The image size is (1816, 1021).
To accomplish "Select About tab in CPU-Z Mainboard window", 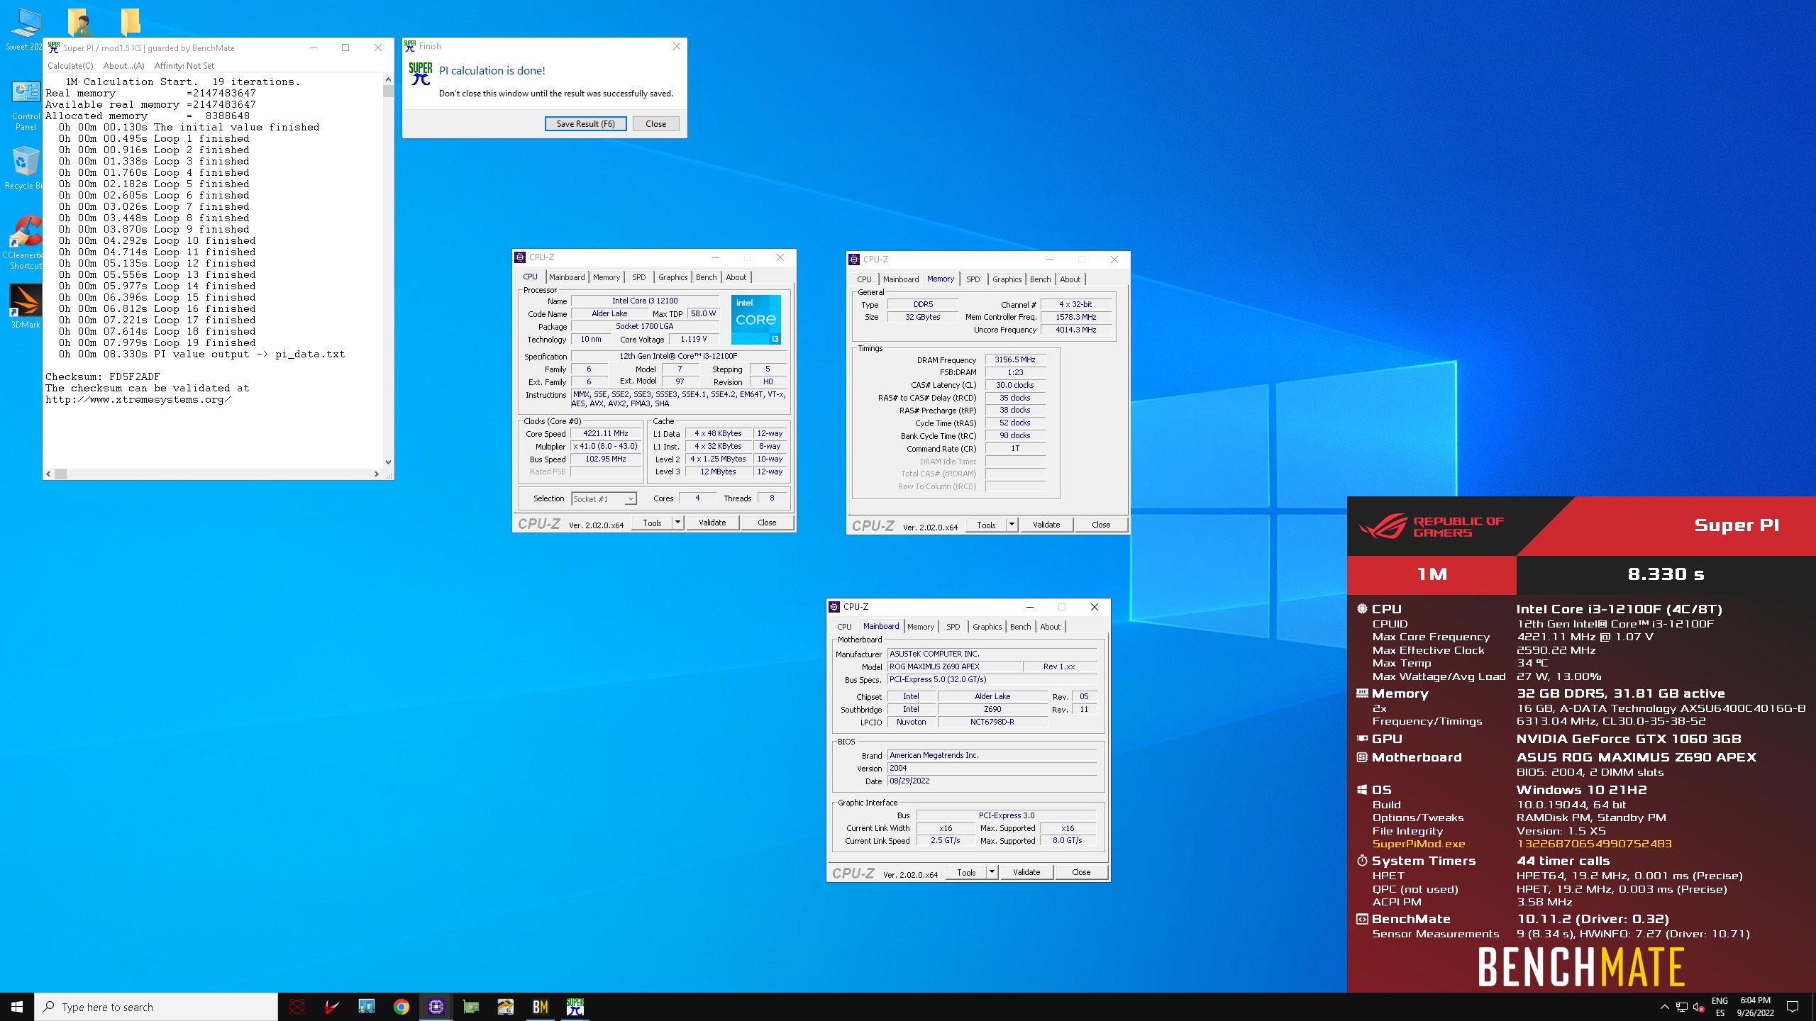I will point(1050,627).
